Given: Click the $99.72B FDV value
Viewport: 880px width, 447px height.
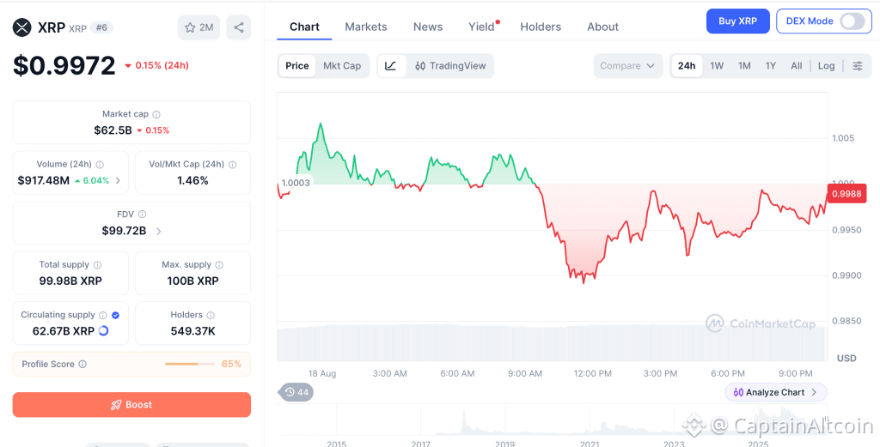Looking at the screenshot, I should pyautogui.click(x=124, y=231).
